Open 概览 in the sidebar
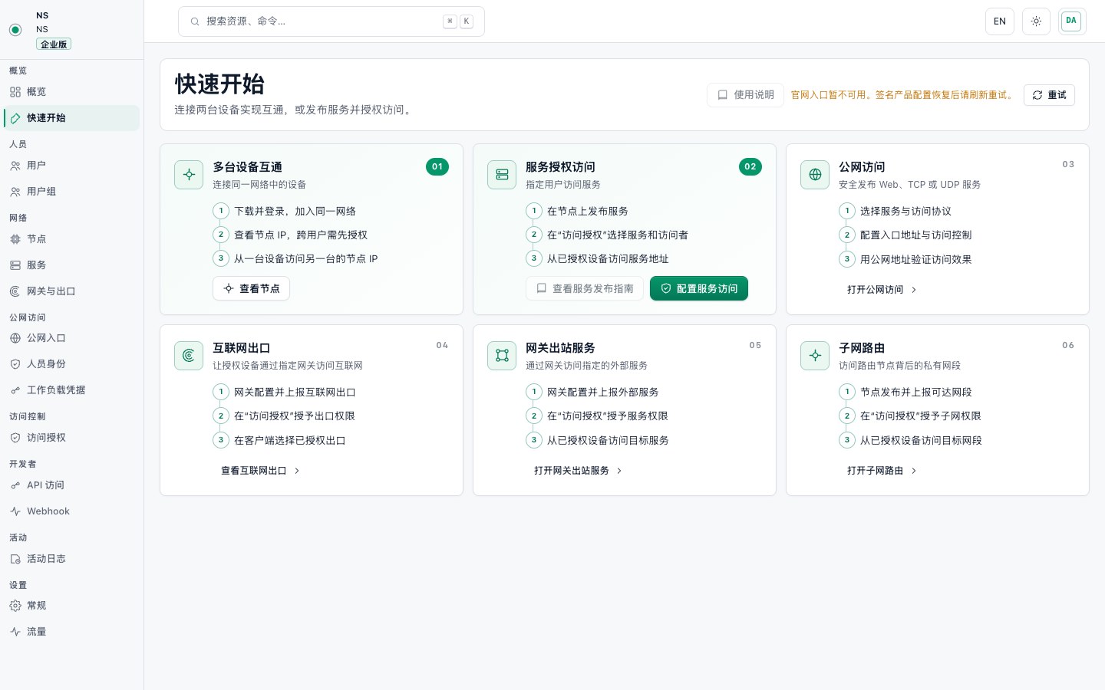The width and height of the screenshot is (1105, 690). (x=71, y=92)
